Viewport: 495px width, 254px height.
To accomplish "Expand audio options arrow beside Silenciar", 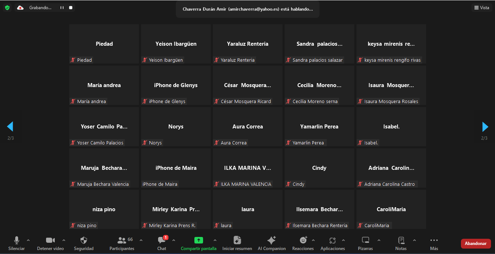I will pos(28,240).
